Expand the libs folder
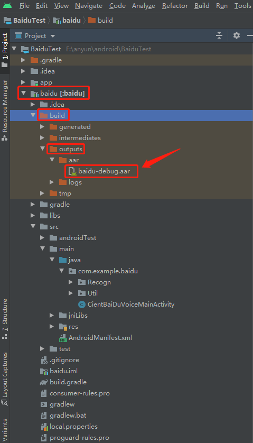 (33, 216)
